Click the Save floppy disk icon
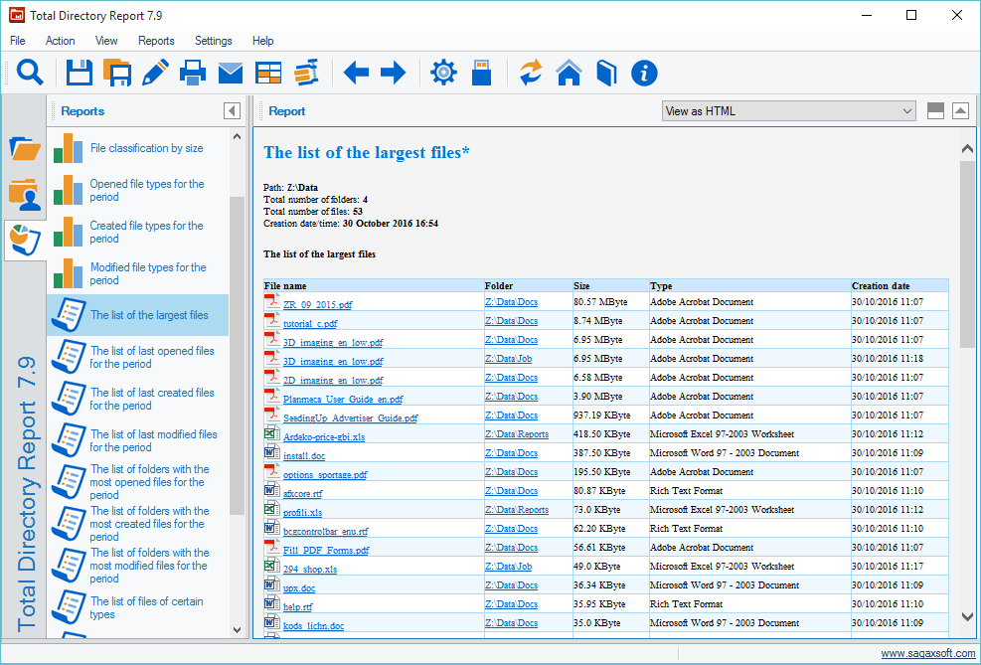The height and width of the screenshot is (665, 981). 80,73
